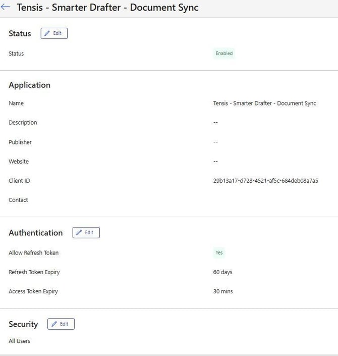This screenshot has height=356, width=338.
Task: Click the Contact field label
Action: (18, 200)
